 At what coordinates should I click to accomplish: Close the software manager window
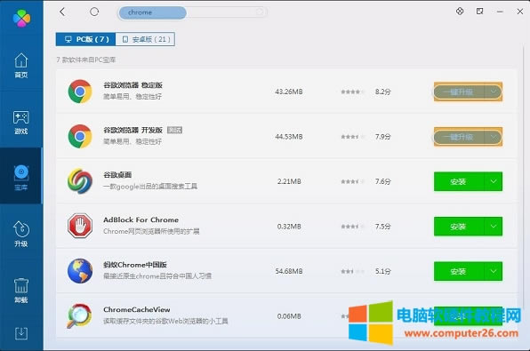pyautogui.click(x=520, y=12)
